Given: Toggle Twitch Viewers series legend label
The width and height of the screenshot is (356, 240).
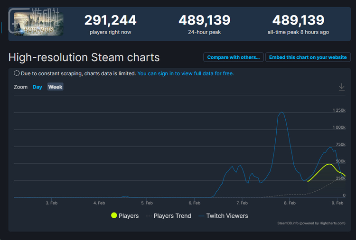Looking at the screenshot, I should pos(227,216).
